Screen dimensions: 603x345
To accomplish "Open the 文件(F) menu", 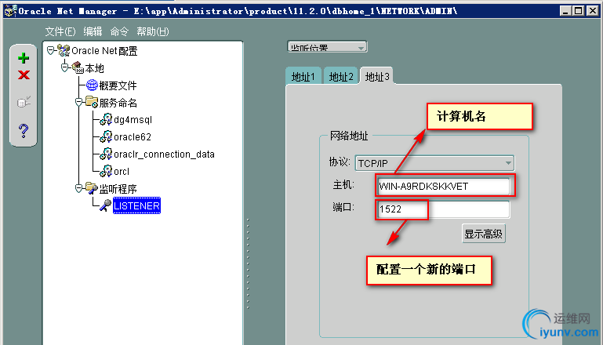I will [60, 31].
